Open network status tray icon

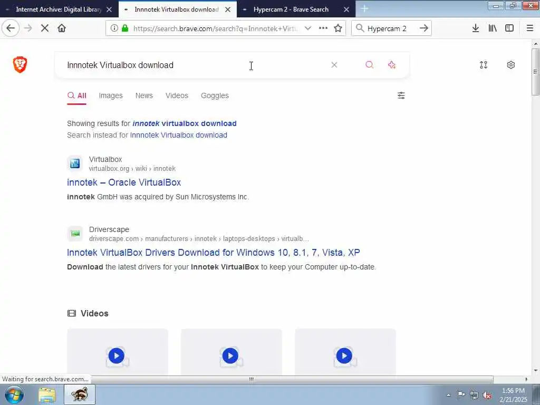[x=474, y=395]
